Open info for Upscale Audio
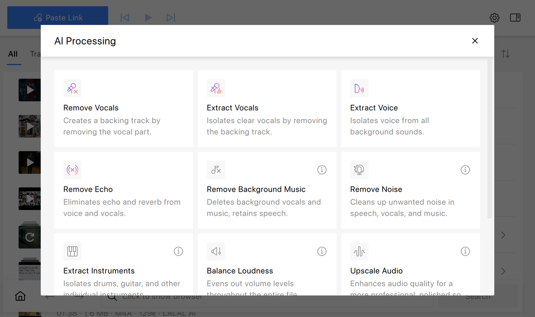 465,251
